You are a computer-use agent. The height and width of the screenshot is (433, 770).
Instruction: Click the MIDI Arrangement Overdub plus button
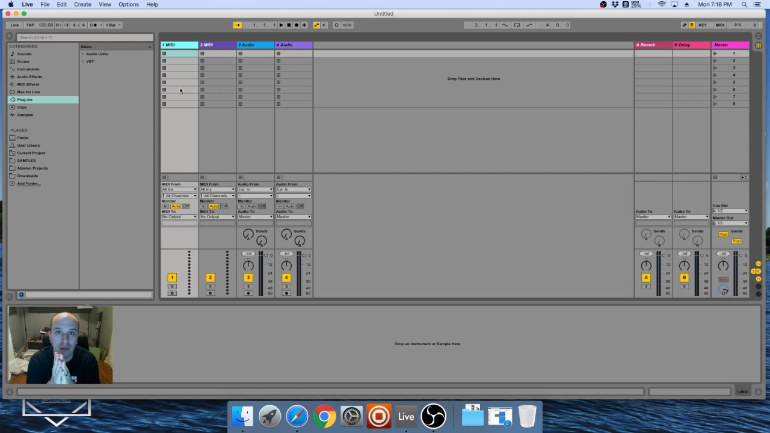click(304, 25)
